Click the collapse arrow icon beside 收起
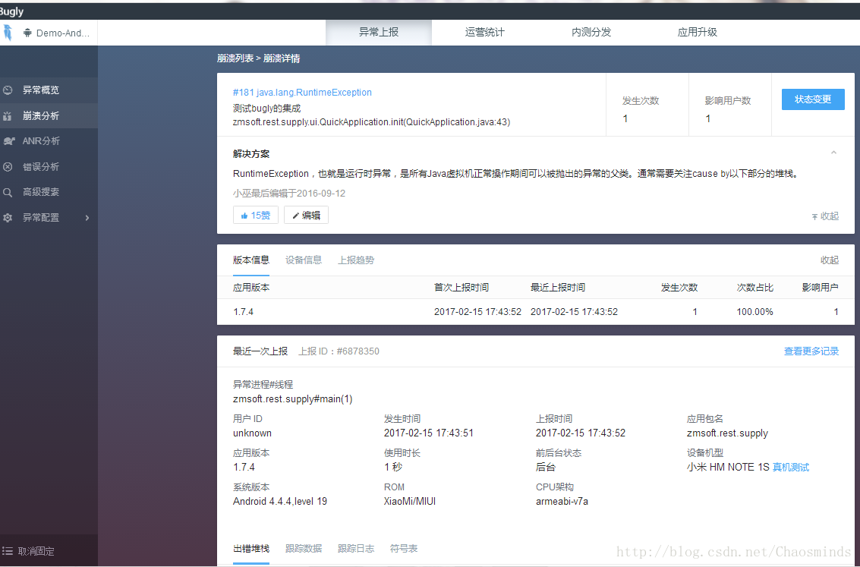This screenshot has height=567, width=860. (815, 216)
